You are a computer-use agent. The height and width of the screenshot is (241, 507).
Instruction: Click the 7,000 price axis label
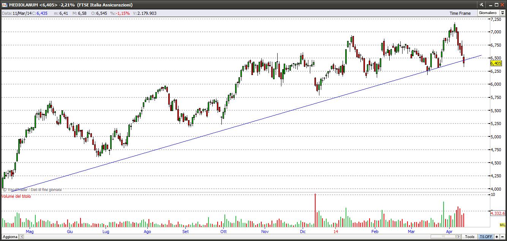[x=496, y=32]
